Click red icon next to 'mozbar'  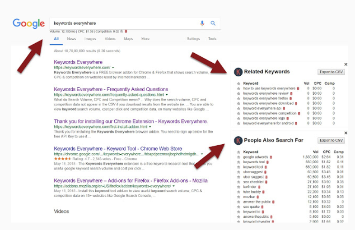(257, 197)
